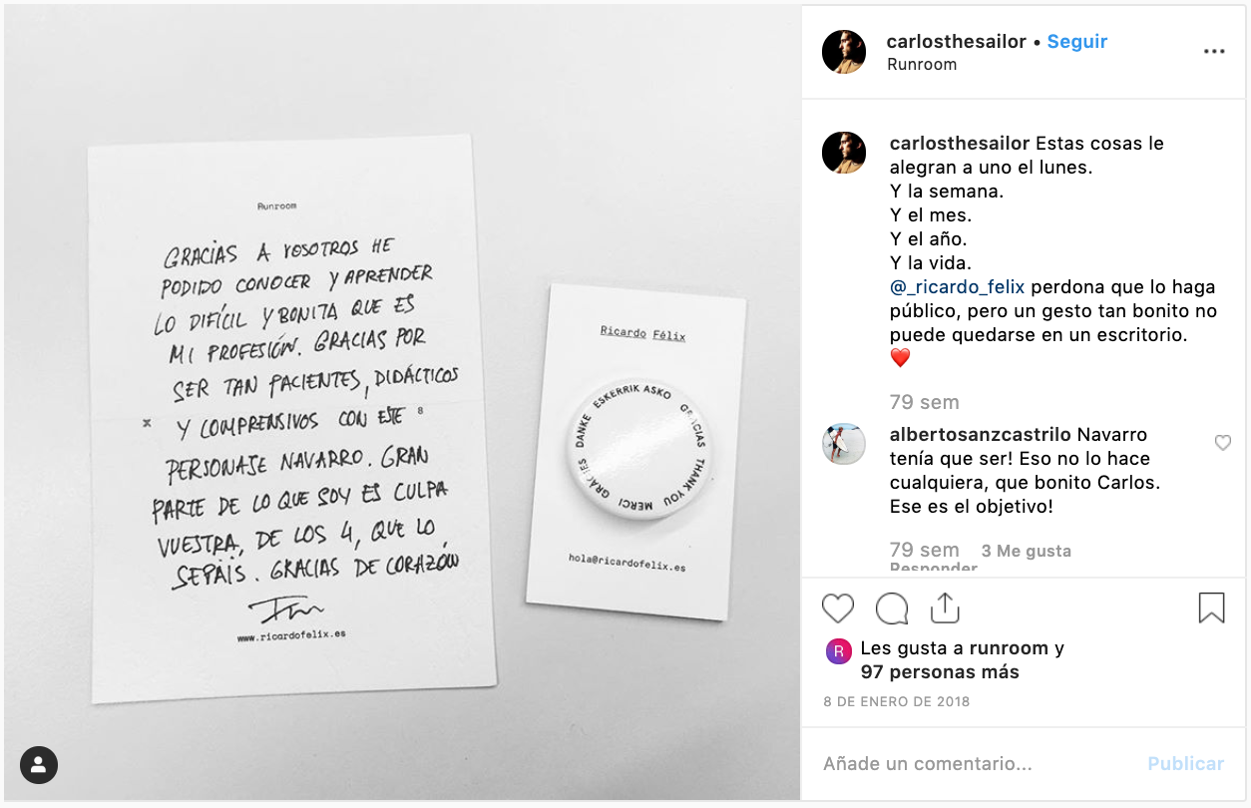Open the albertosanzcastrilo username link
Viewport: 1251px width, 808px height.
tap(981, 435)
